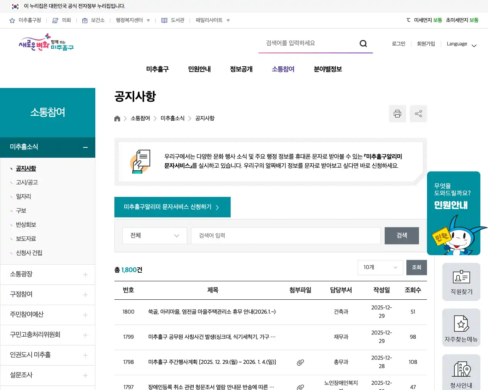Open 직원찾기 from the right side panel

point(461,282)
